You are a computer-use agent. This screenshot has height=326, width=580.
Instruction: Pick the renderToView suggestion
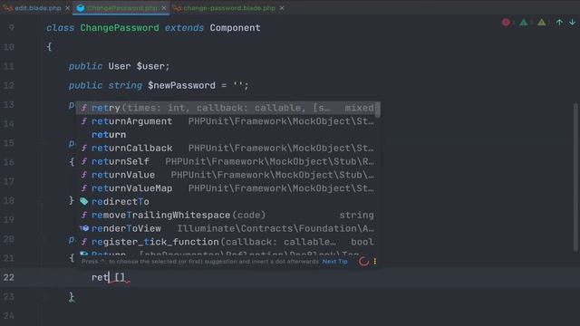(227, 228)
